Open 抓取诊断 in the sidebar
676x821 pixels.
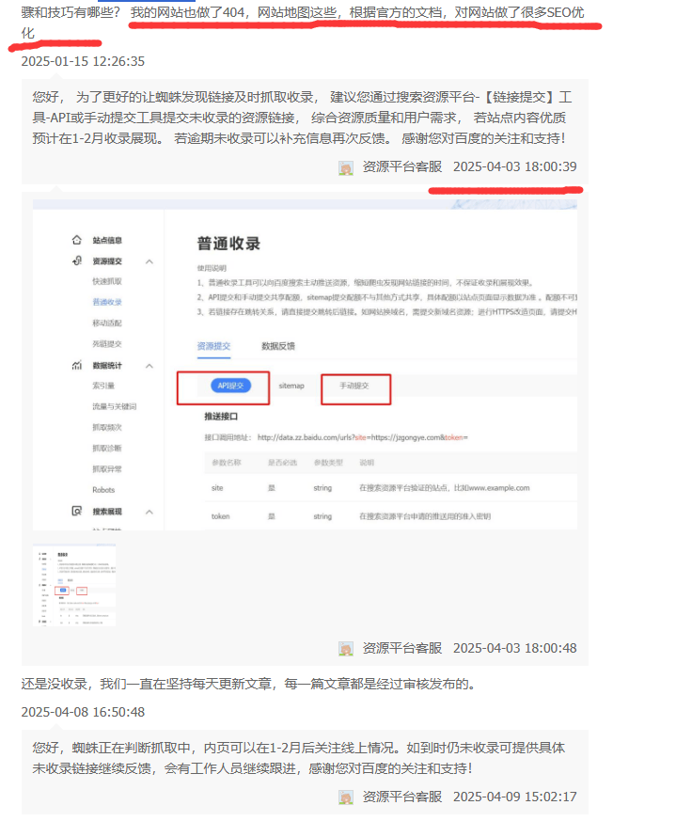(x=107, y=449)
